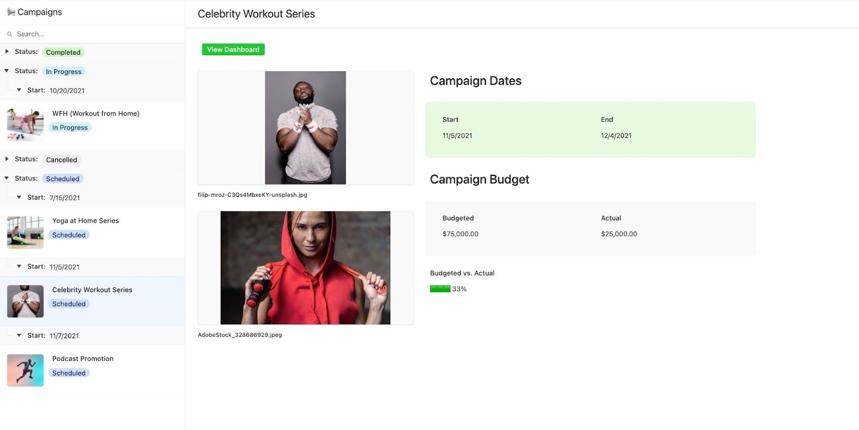Open Podcast Promotion campaign thumbnail
Viewport: 859px width, 430px height.
click(25, 370)
